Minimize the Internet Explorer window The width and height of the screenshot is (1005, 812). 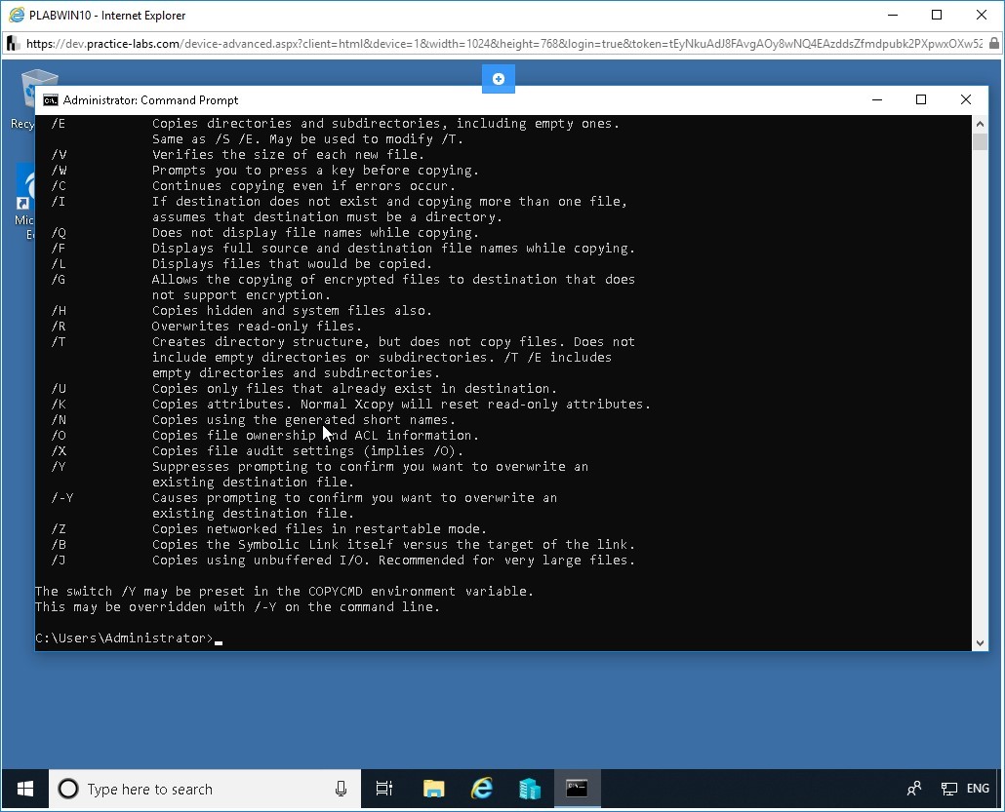(x=894, y=16)
